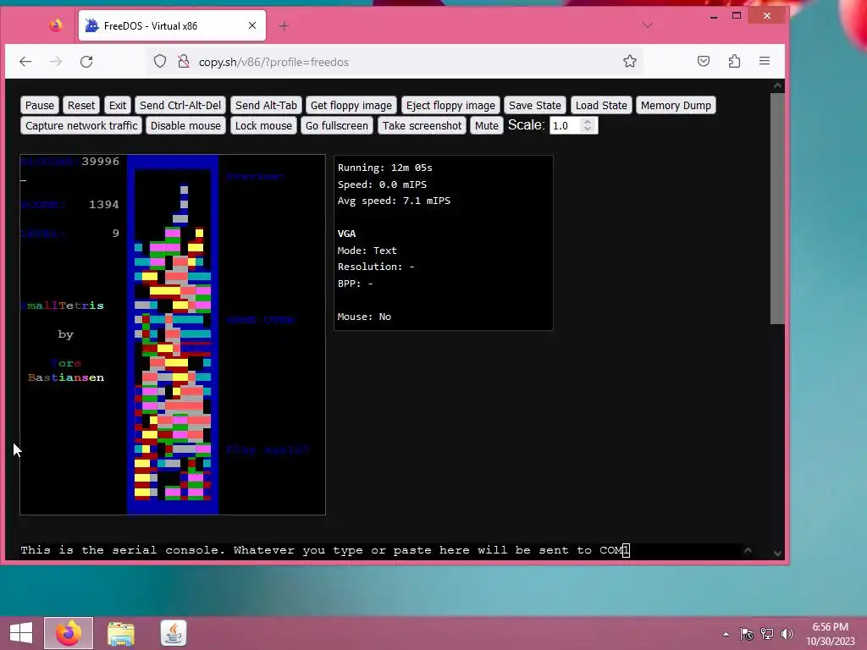Focus the serial console text area
The width and height of the screenshot is (867, 650).
[x=380, y=550]
